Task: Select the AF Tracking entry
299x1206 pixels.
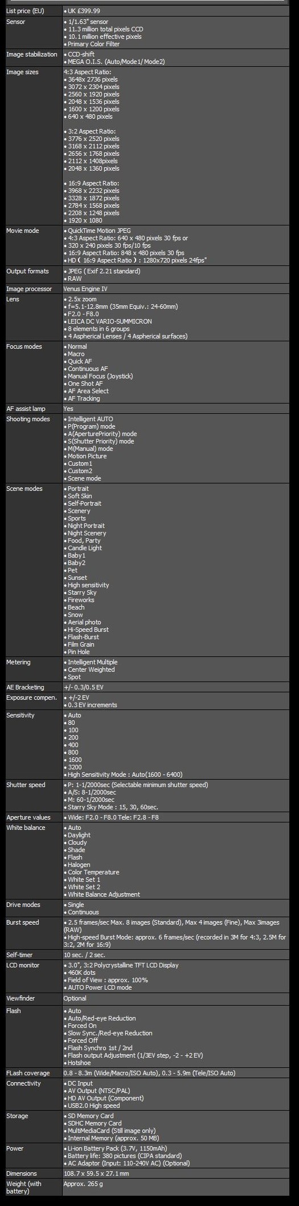Action: [84, 398]
